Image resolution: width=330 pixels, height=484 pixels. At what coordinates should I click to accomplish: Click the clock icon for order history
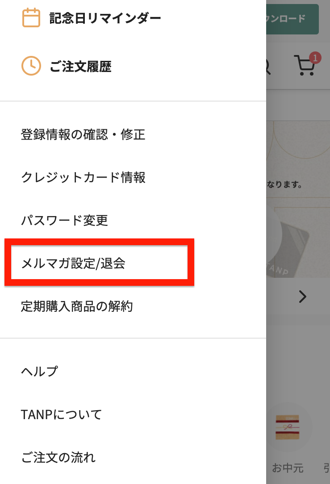coord(31,66)
